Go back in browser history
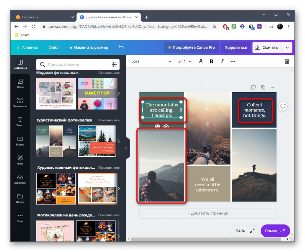Viewport: 305px width, 252px height. click(x=16, y=27)
